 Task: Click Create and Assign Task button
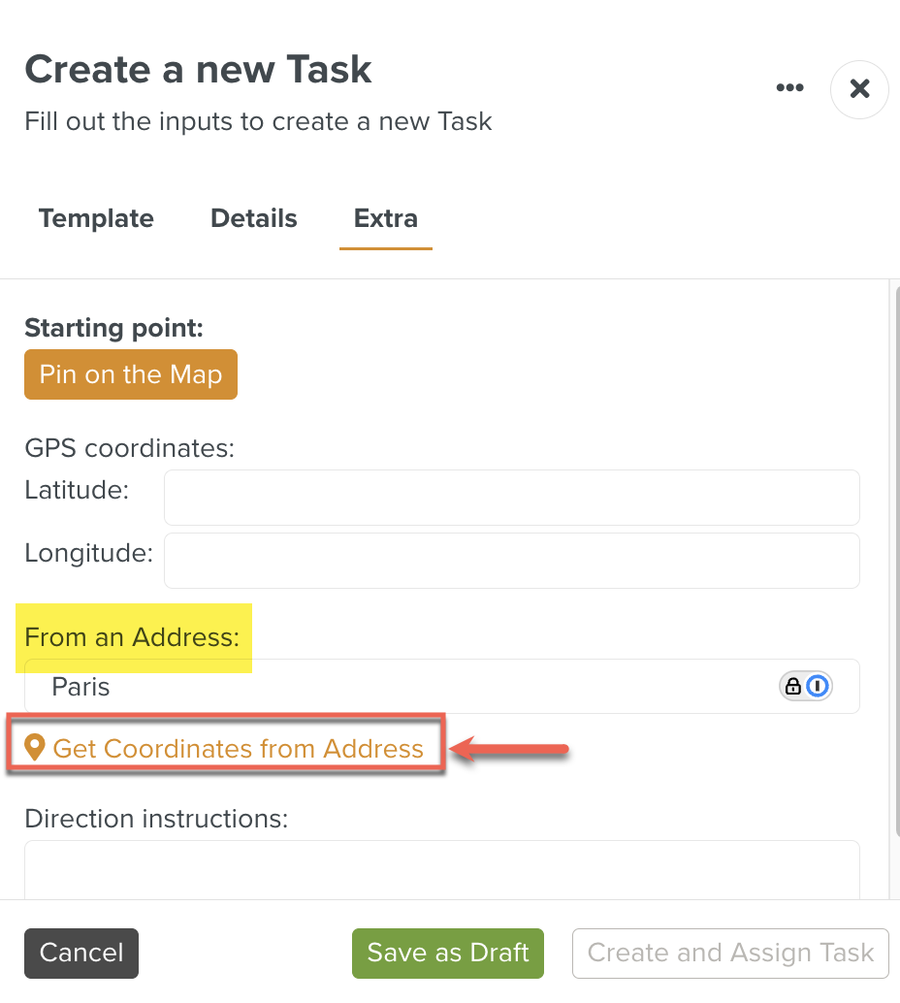coord(730,953)
